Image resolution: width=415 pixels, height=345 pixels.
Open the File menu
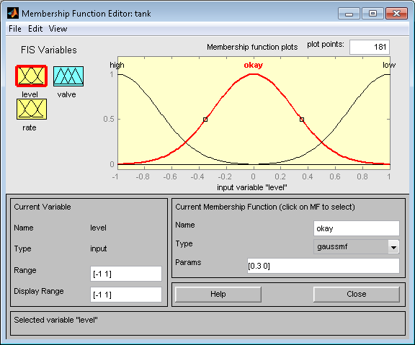click(x=15, y=29)
